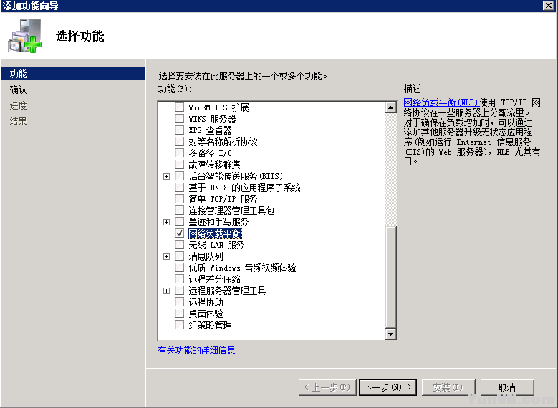
Task: Check the 优质 Windows 音频视频体验 checkbox
Action: coord(179,268)
